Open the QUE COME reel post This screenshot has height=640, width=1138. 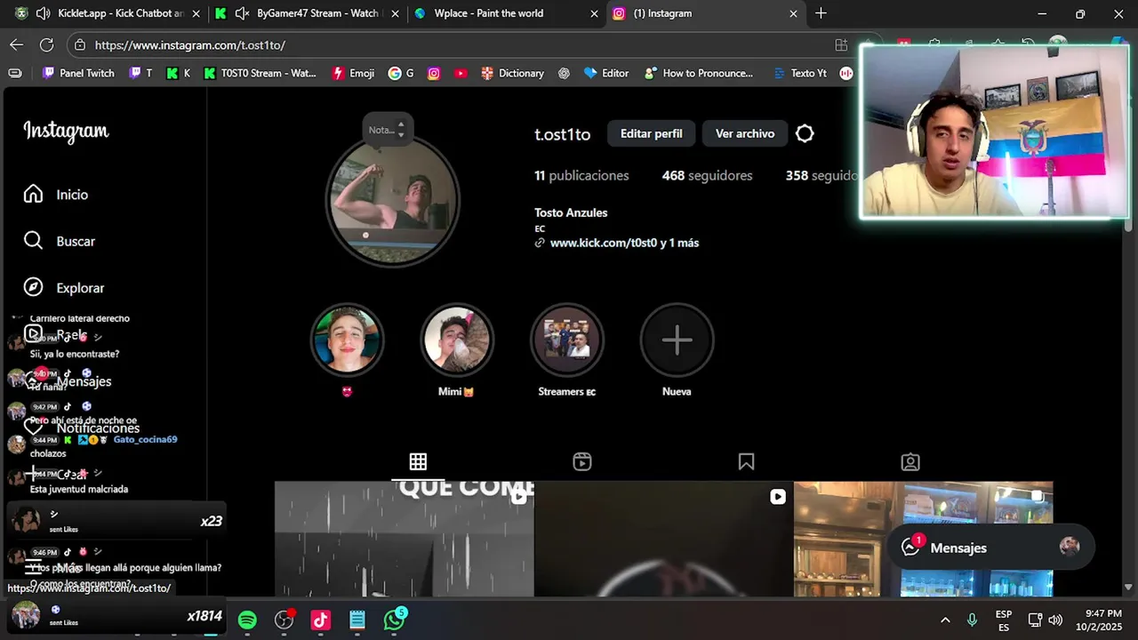[x=404, y=539]
